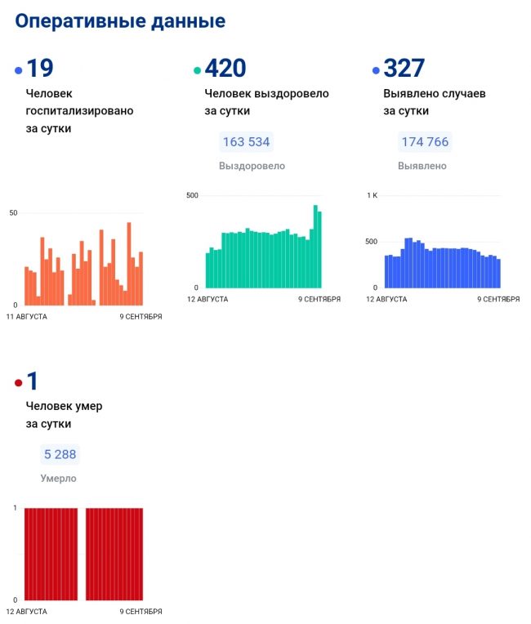Click the red dot beside number 1

(18, 382)
